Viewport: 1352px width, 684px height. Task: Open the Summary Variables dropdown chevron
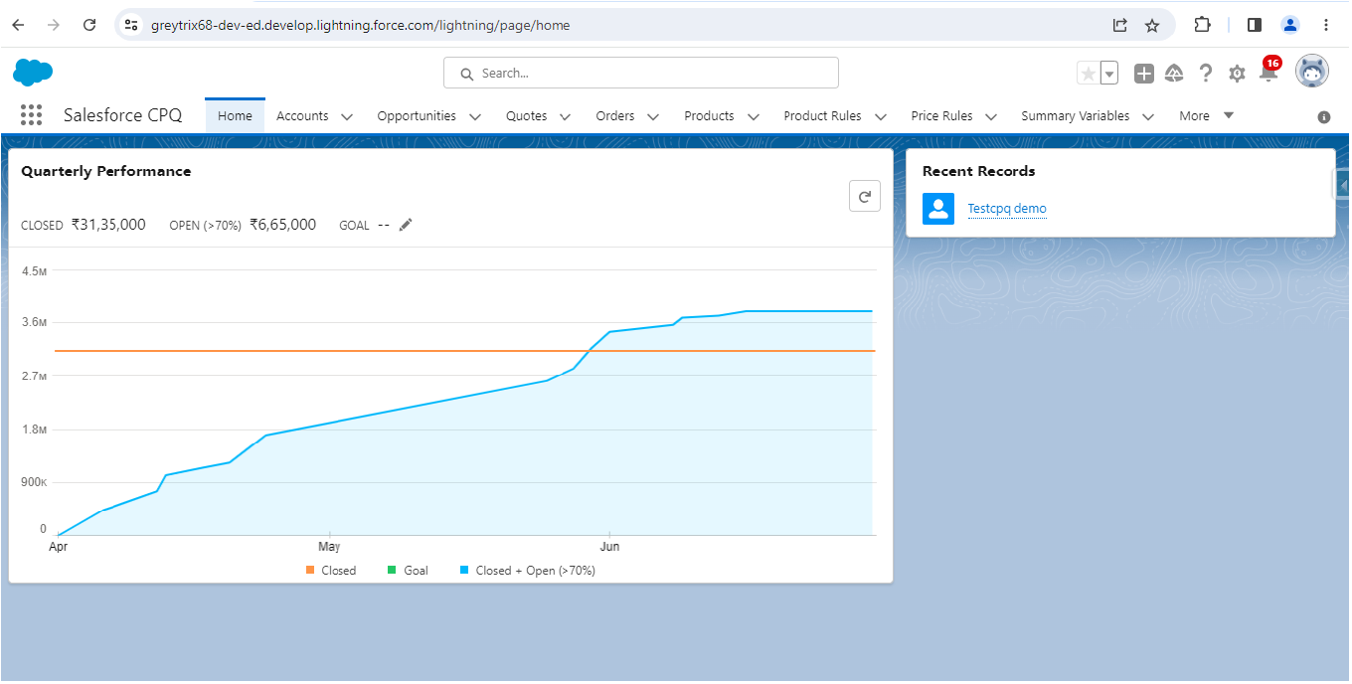point(1148,116)
